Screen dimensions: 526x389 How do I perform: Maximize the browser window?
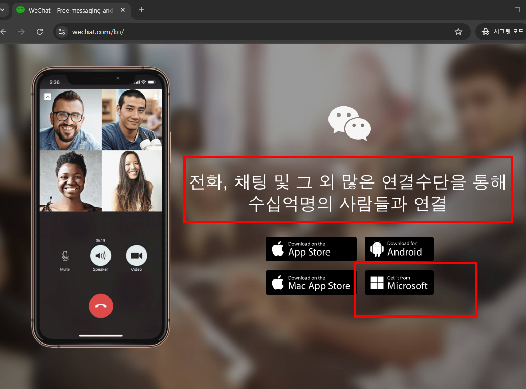(517, 10)
